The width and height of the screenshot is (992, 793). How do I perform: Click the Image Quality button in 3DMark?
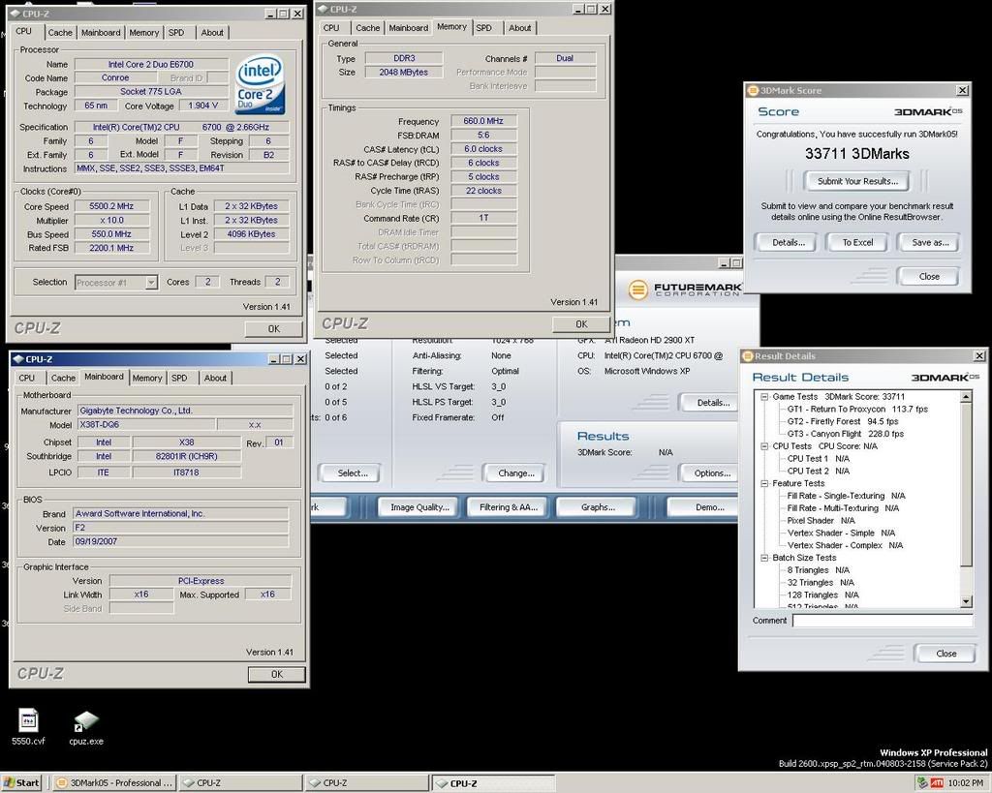(x=418, y=506)
